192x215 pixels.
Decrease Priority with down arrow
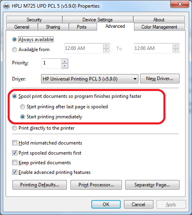(x=64, y=66)
